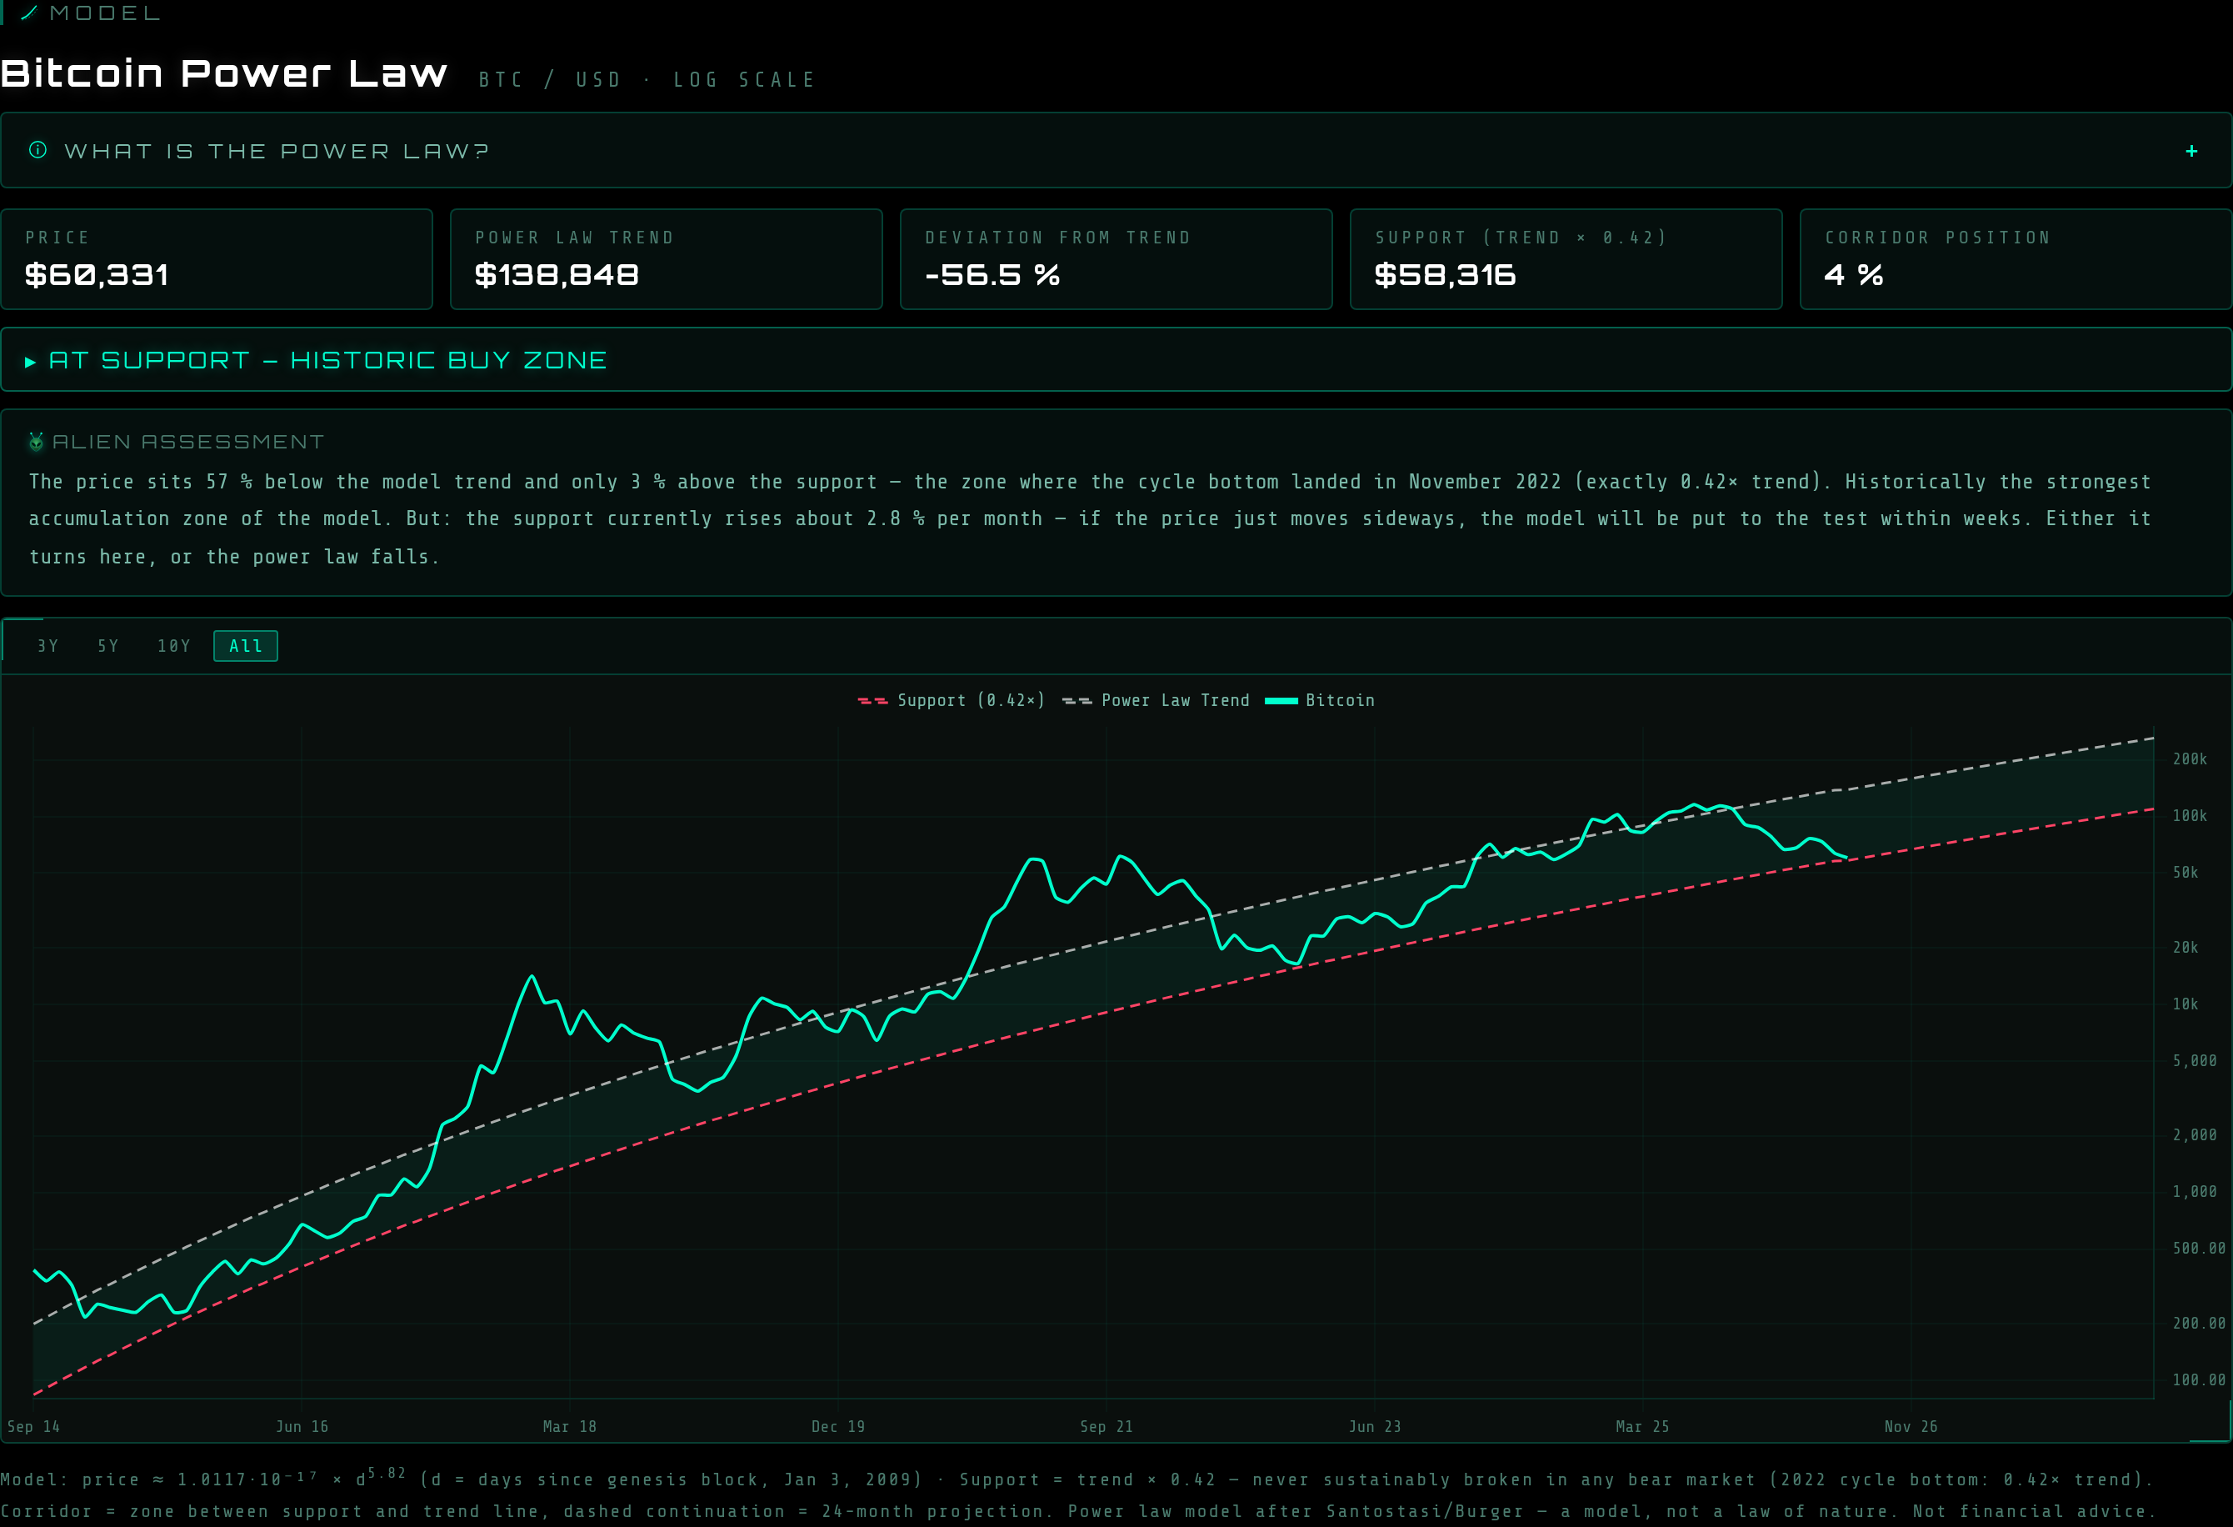Click the 1,000 y-axis label
This screenshot has height=1527, width=2233.
click(2195, 1192)
